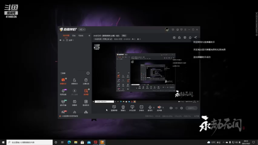This screenshot has width=258, height=145.
Task: Open the download-arrow tool in the toolbox
Action: click(x=74, y=92)
